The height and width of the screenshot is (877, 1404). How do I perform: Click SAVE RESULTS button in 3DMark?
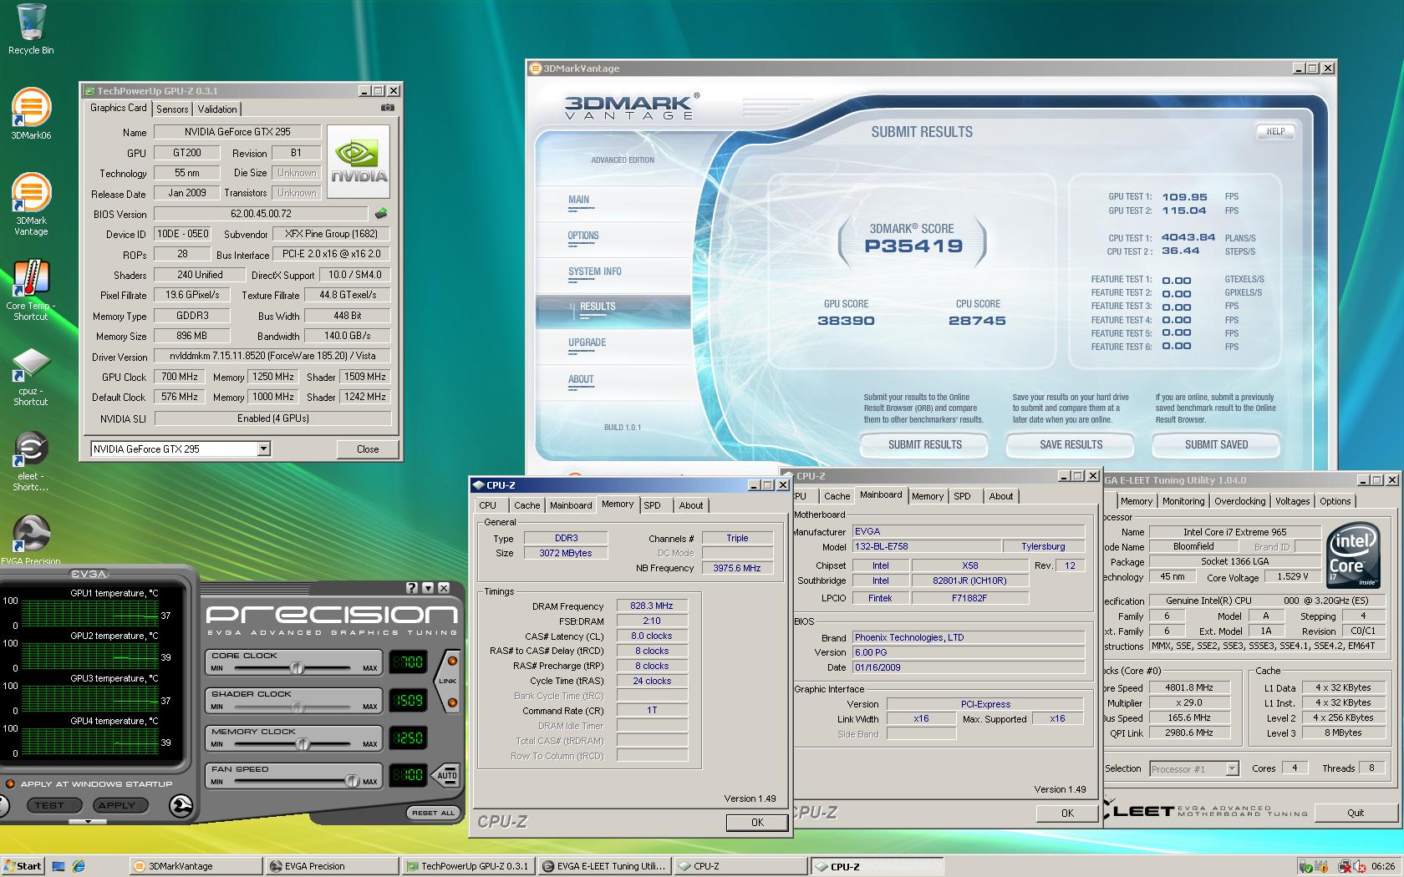point(1071,445)
